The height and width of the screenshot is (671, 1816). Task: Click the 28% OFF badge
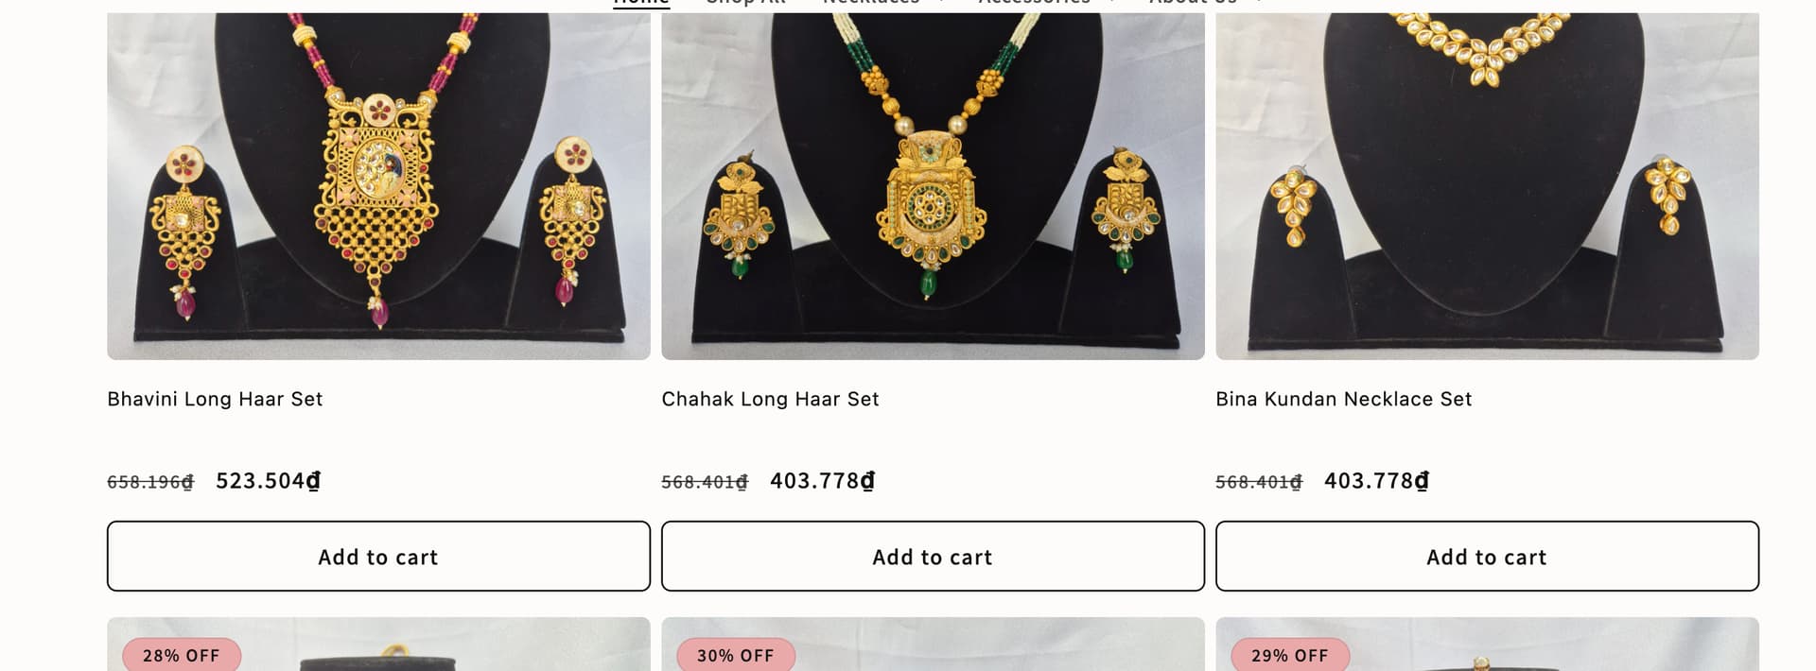pos(181,655)
